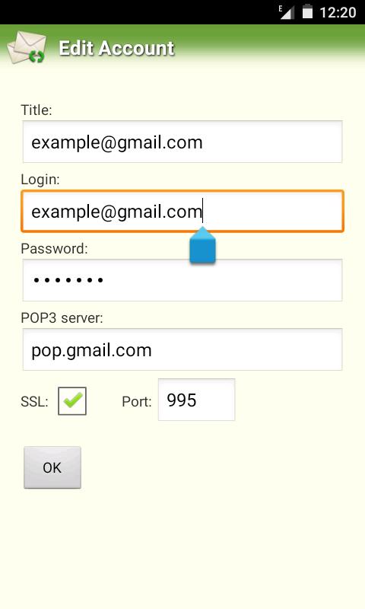Tap the Login: label text
This screenshot has width=365, height=609.
coord(40,180)
